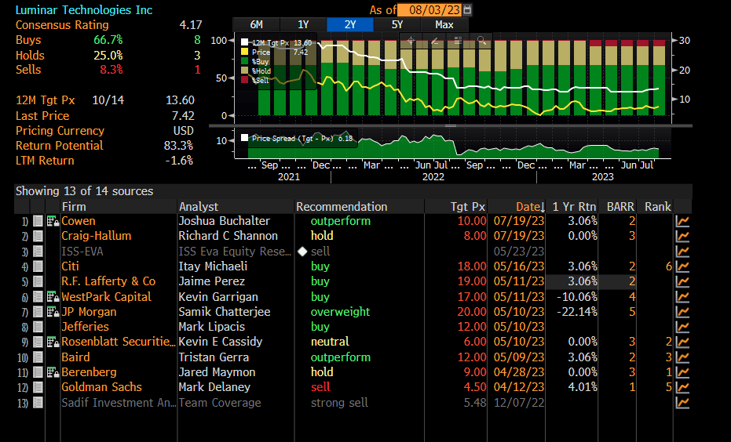This screenshot has width=731, height=442.
Task: Click the document icon in Jefferies row
Action: coord(38,327)
